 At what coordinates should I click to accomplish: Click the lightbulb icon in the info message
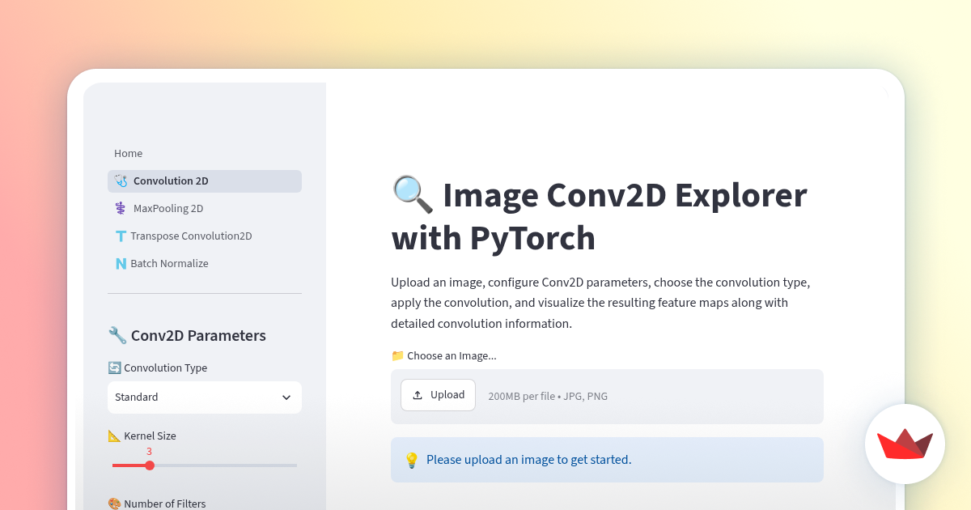coord(411,460)
